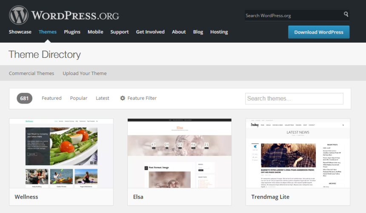Open the Support section

tap(120, 32)
